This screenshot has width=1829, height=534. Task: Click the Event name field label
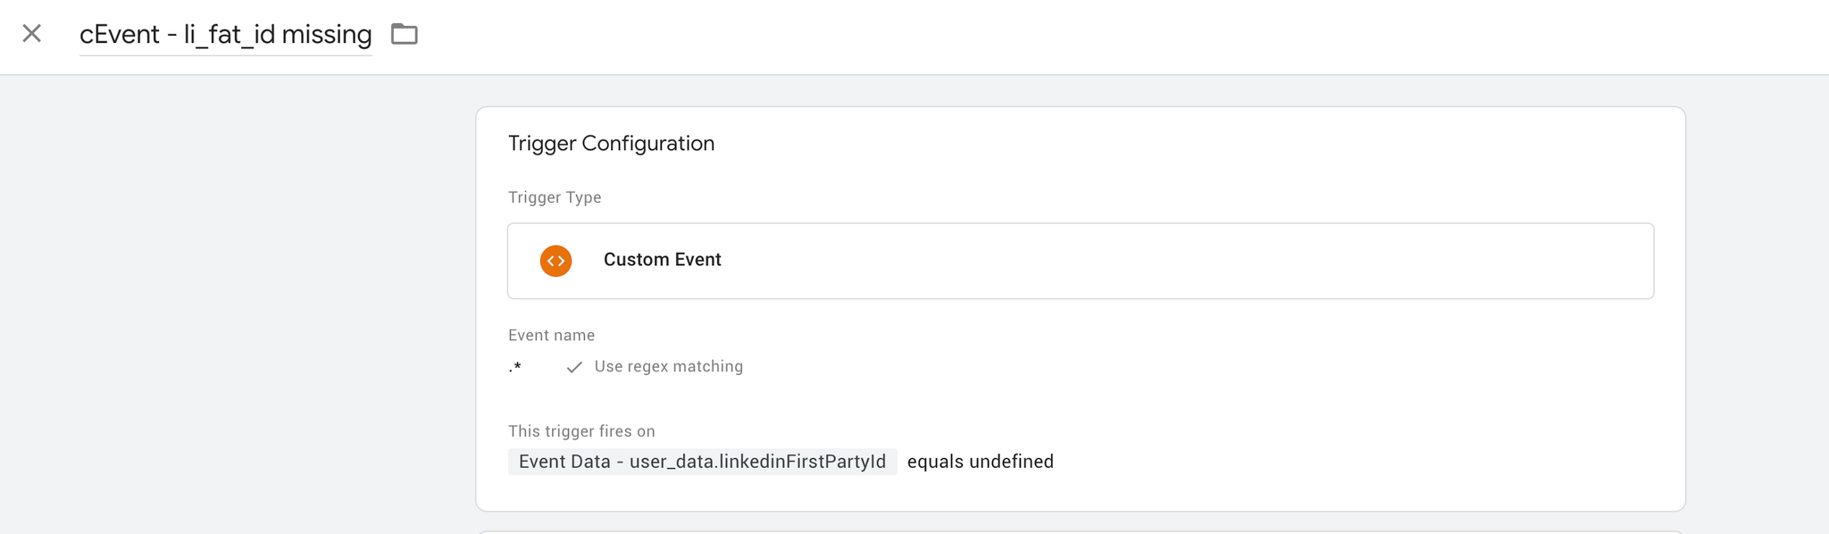click(551, 335)
